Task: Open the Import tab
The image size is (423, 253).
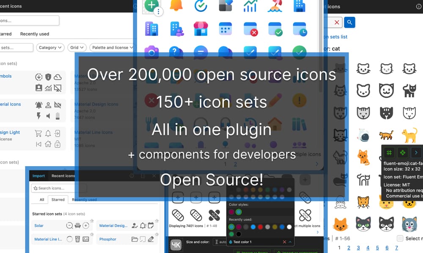Action: pos(38,176)
